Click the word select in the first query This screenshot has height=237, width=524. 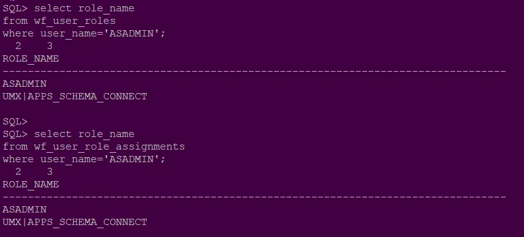click(53, 8)
